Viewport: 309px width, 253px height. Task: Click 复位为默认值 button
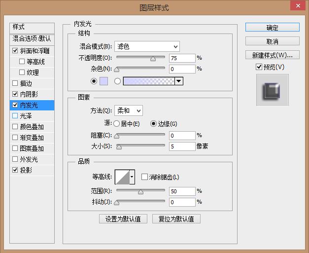(x=176, y=219)
